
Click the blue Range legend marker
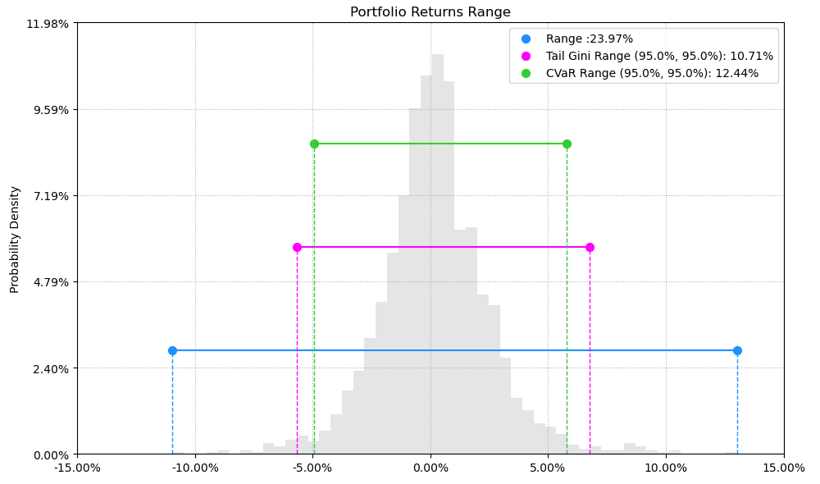point(526,39)
